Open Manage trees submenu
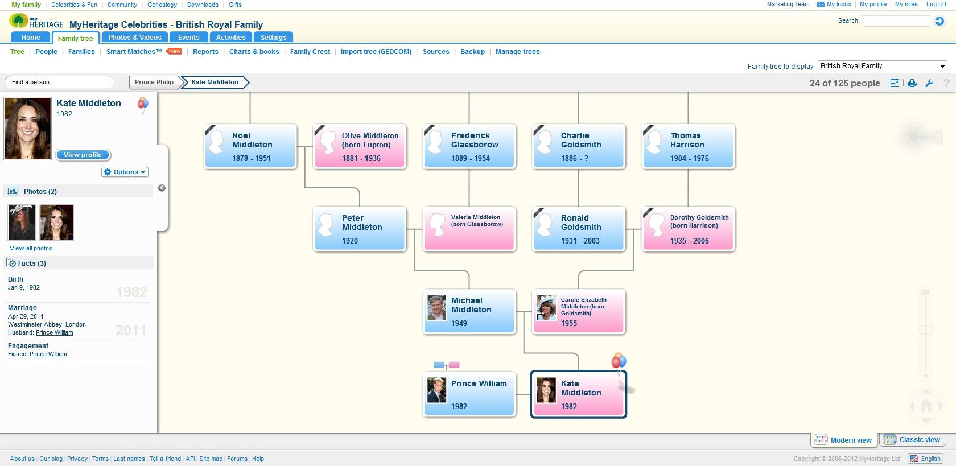Viewport: 956px width, 466px height. 518,52
